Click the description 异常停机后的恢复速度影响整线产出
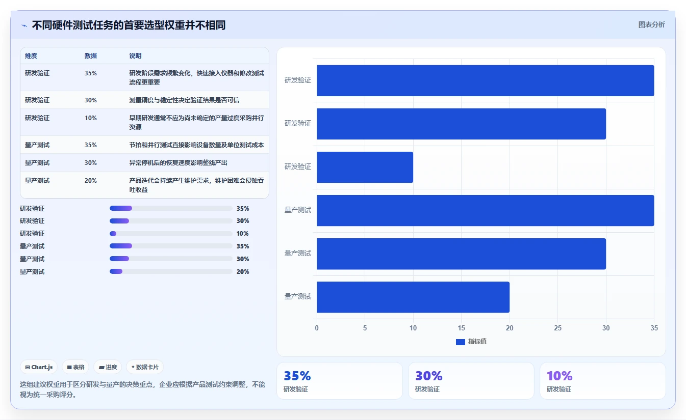The image size is (686, 420). click(x=178, y=163)
